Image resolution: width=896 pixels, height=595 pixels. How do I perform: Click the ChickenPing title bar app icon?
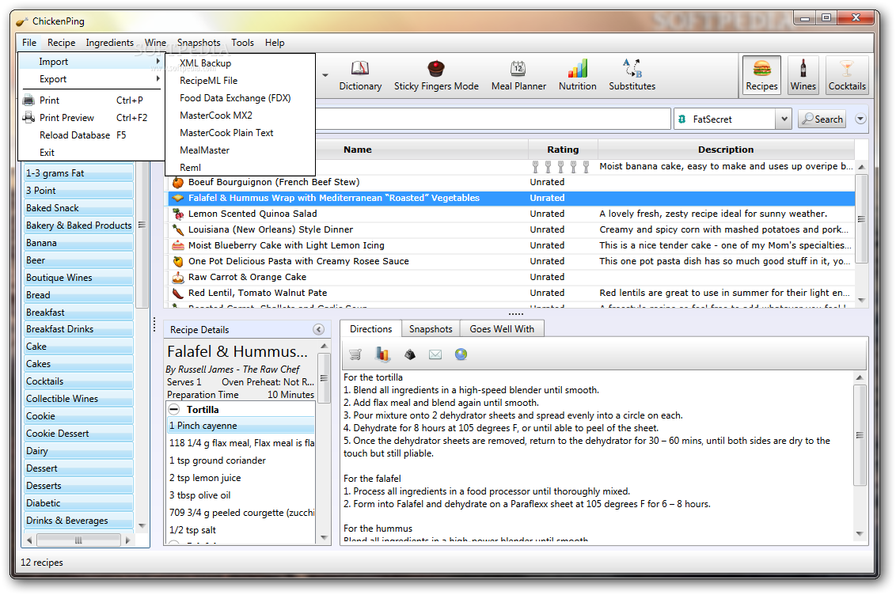point(21,21)
